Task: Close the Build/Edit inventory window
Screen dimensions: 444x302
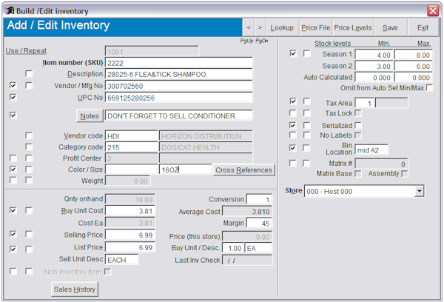Action: coord(433,10)
